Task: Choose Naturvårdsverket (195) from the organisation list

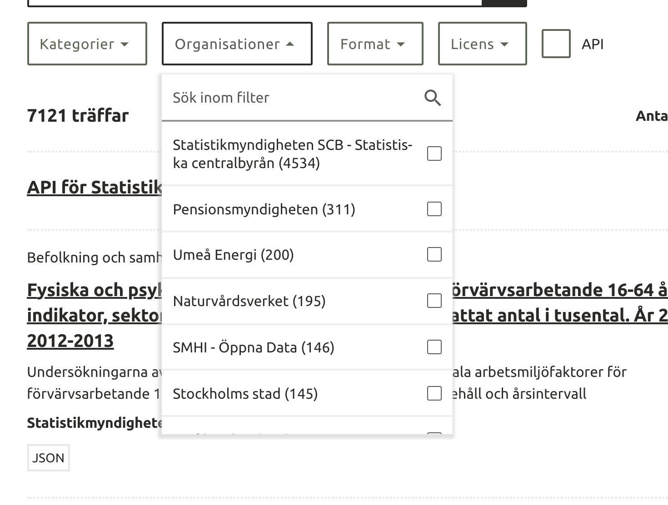Action: [249, 301]
